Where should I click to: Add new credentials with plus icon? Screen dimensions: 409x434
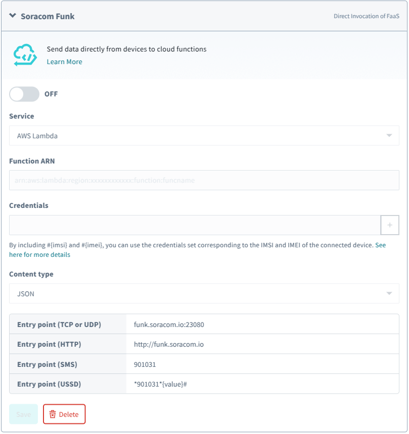pyautogui.click(x=390, y=225)
